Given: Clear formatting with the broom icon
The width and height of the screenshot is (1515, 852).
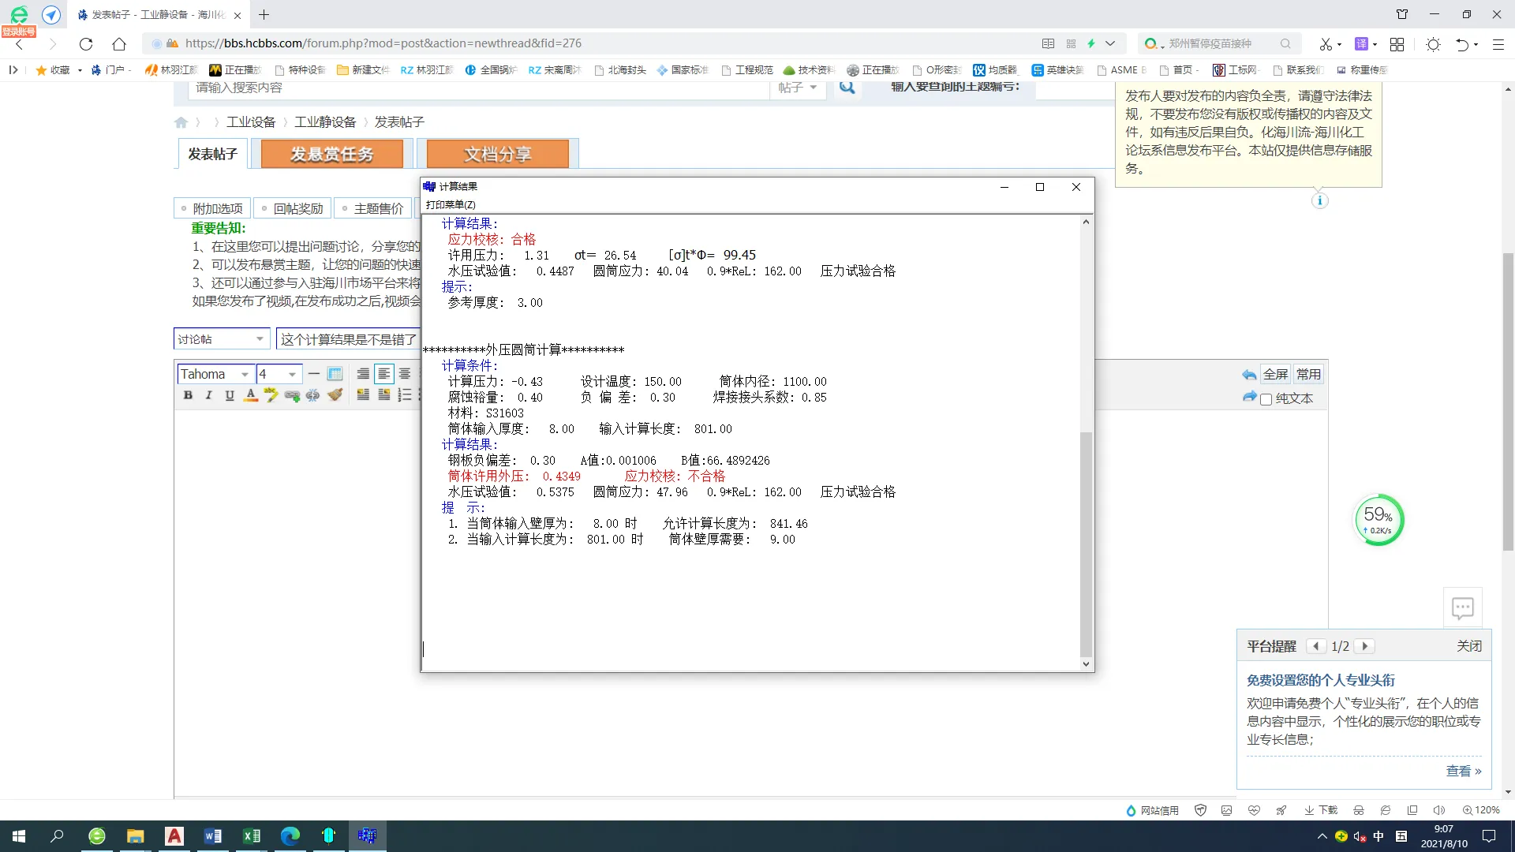Looking at the screenshot, I should 335,395.
